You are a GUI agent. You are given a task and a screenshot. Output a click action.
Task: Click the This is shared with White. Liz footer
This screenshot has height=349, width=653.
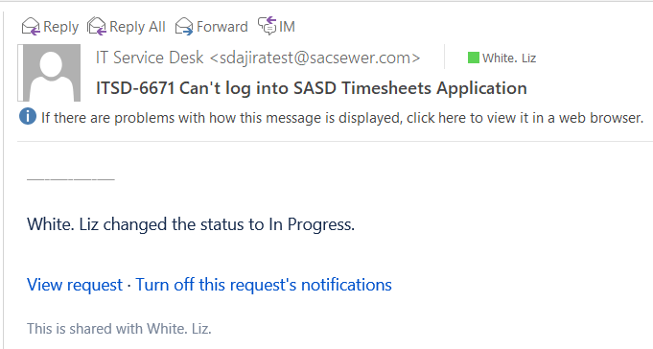(119, 329)
